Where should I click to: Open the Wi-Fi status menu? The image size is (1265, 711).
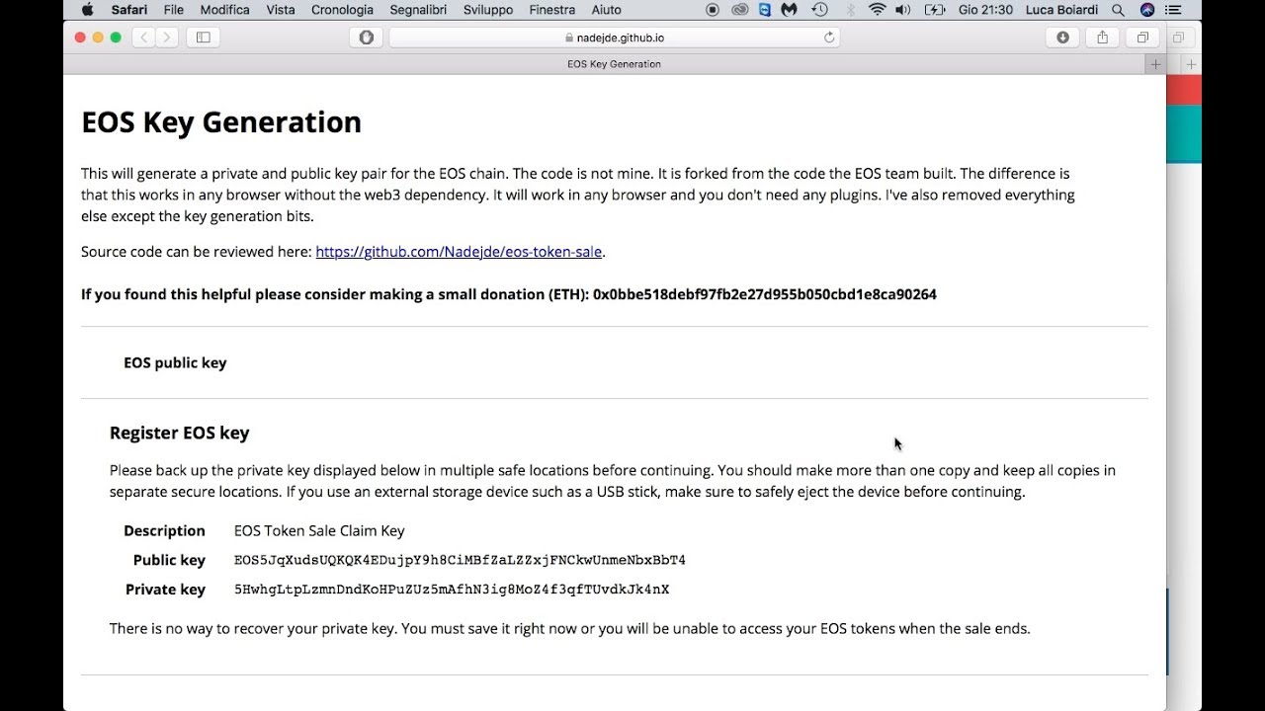[x=877, y=10]
